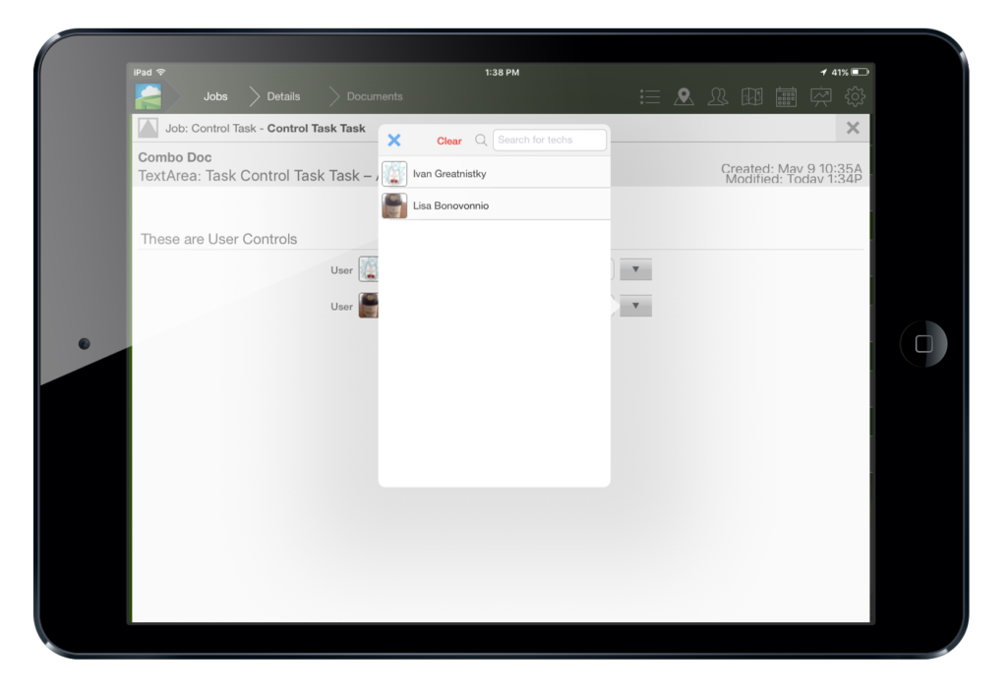Image resolution: width=1007 pixels, height=692 pixels.
Task: Click the 1:38 PM clock in status bar
Action: pos(503,73)
